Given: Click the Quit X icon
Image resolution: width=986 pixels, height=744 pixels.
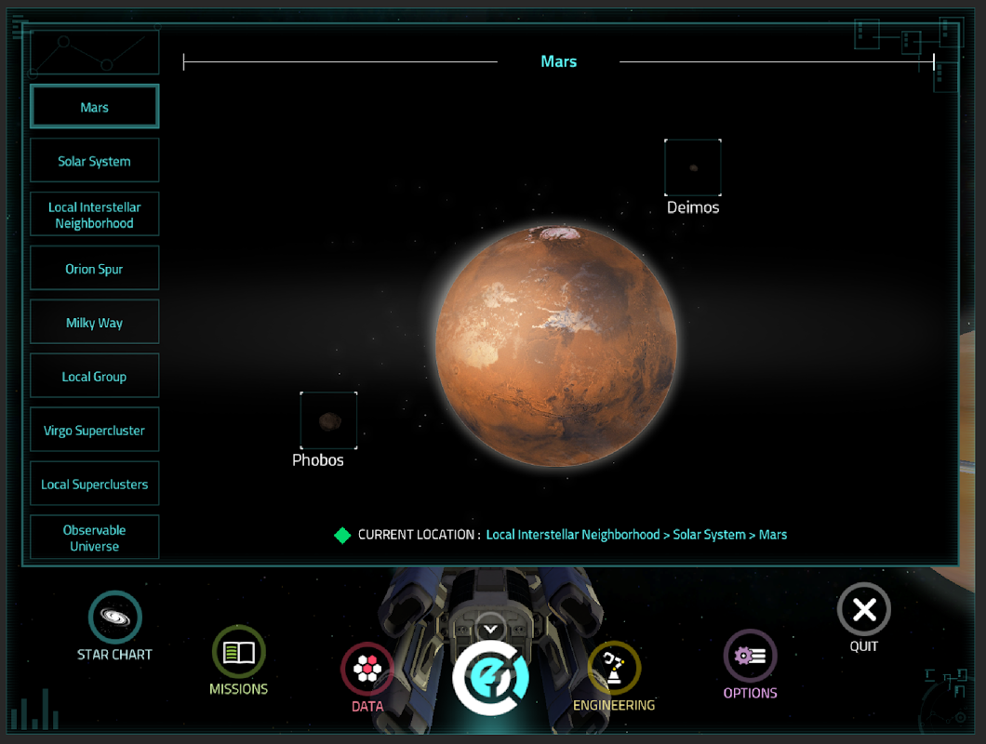Looking at the screenshot, I should coord(864,609).
